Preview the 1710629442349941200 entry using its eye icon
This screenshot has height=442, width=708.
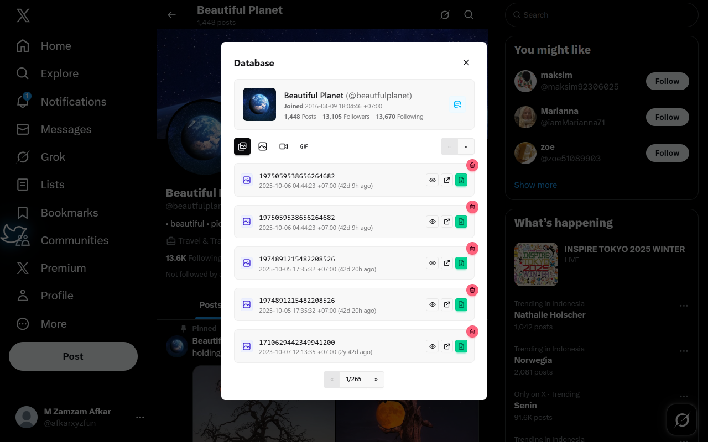(x=432, y=346)
